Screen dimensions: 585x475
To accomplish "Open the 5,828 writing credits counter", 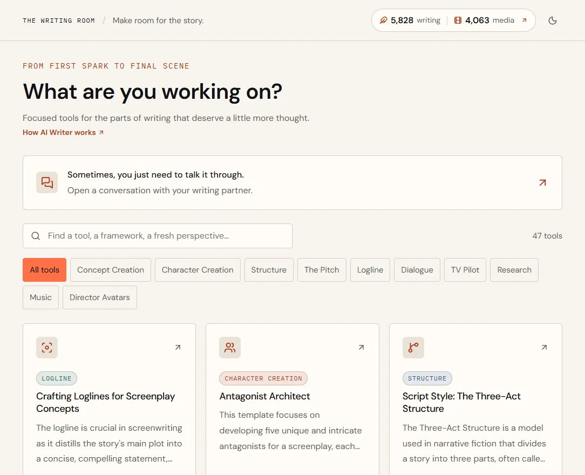I will click(x=410, y=20).
